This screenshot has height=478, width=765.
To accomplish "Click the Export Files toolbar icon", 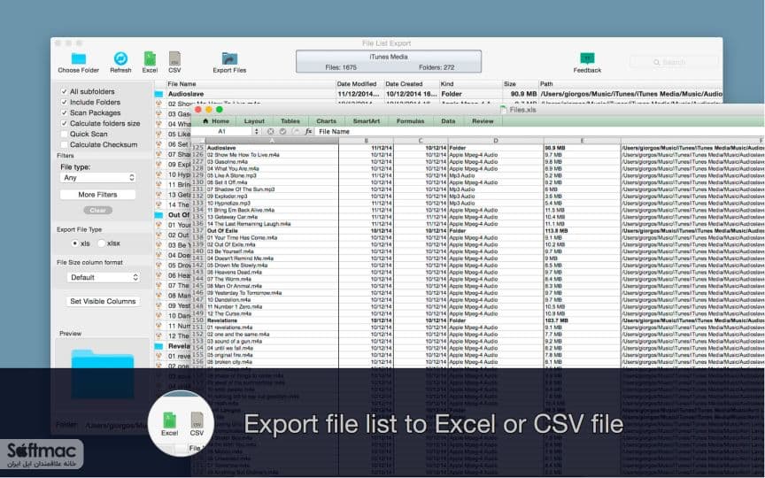I will tap(229, 59).
